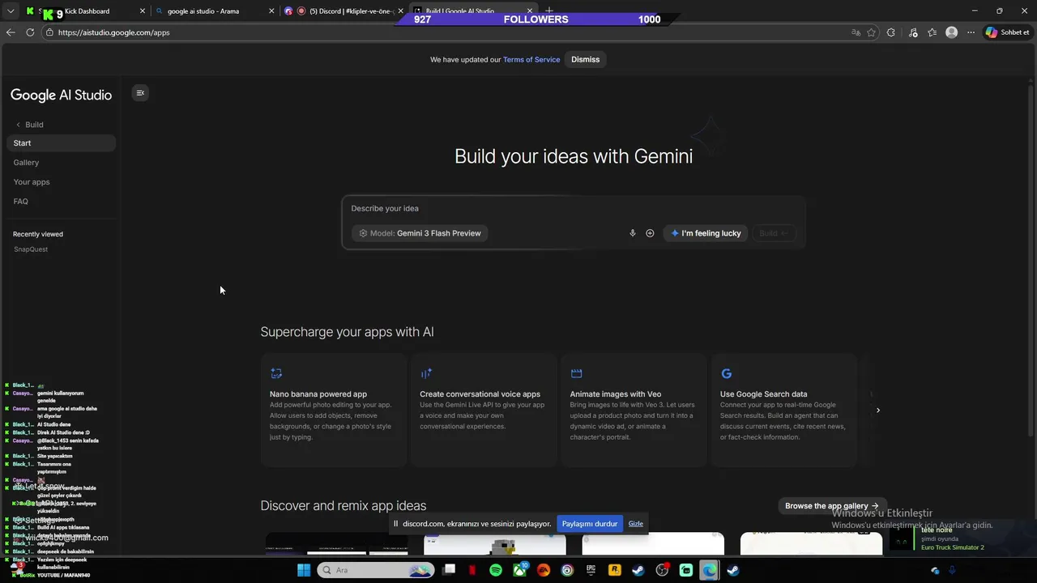Image resolution: width=1037 pixels, height=583 pixels.
Task: Open Task View from the taskbar
Action: [x=450, y=570]
